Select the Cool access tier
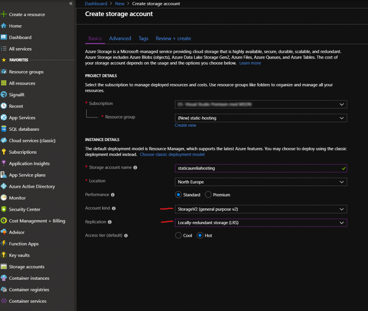This screenshot has width=368, height=311. pos(178,236)
